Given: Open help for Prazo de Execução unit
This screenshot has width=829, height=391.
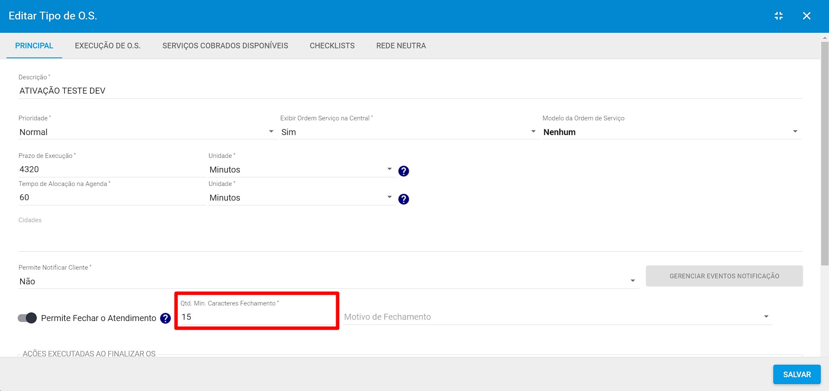Looking at the screenshot, I should [403, 171].
